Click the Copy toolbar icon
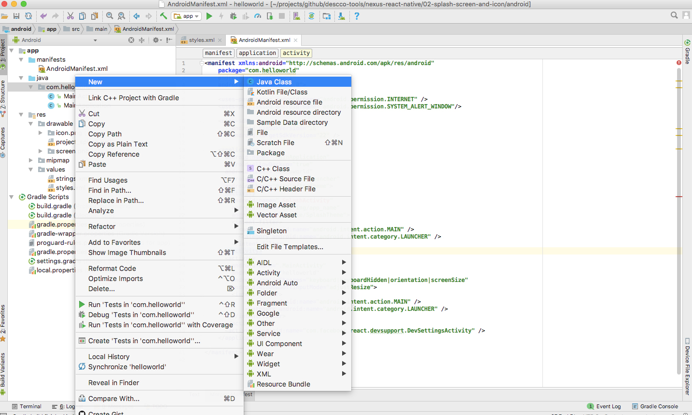This screenshot has width=692, height=415. pyautogui.click(x=83, y=16)
